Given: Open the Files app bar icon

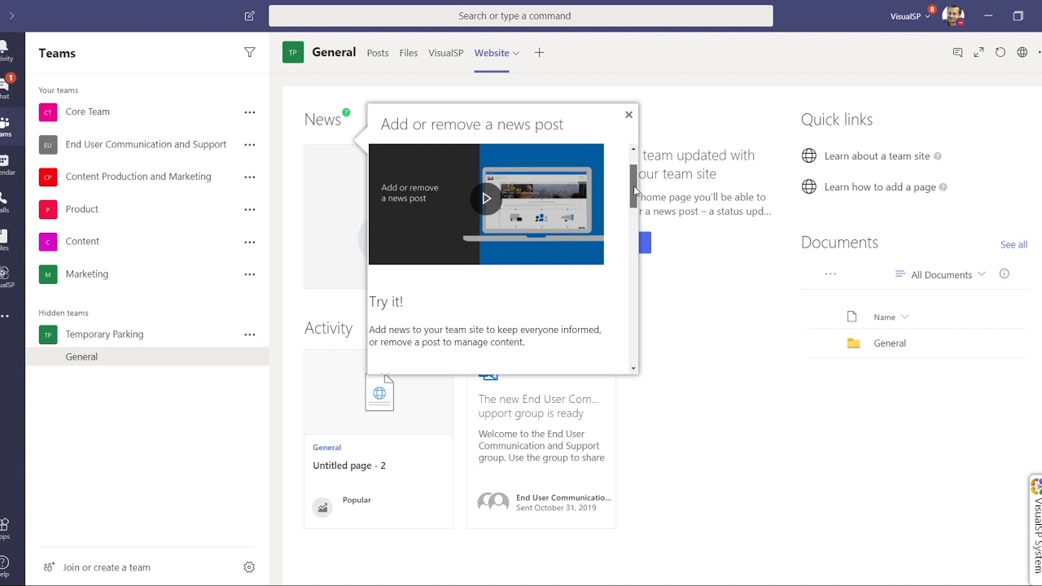Looking at the screenshot, I should 5,240.
